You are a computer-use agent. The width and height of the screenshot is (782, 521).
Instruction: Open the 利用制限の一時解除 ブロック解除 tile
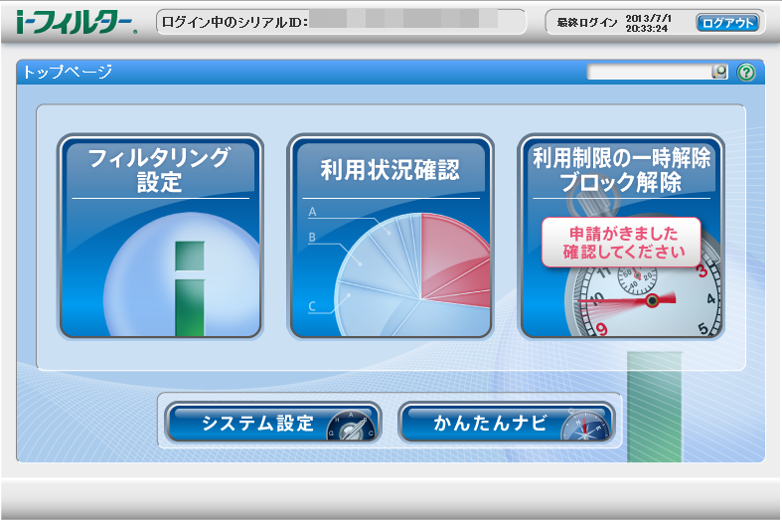pos(621,237)
